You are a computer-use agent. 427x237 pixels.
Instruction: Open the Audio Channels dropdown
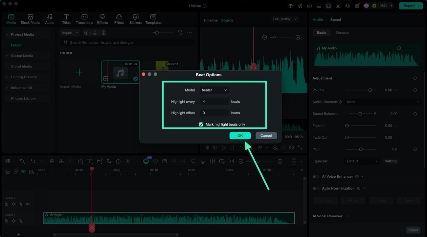click(x=383, y=102)
